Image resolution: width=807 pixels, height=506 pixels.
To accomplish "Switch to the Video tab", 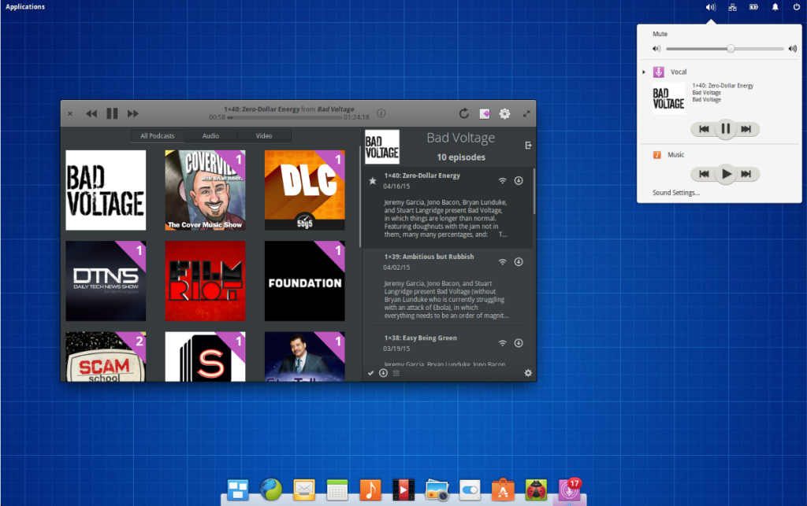I will (x=264, y=135).
